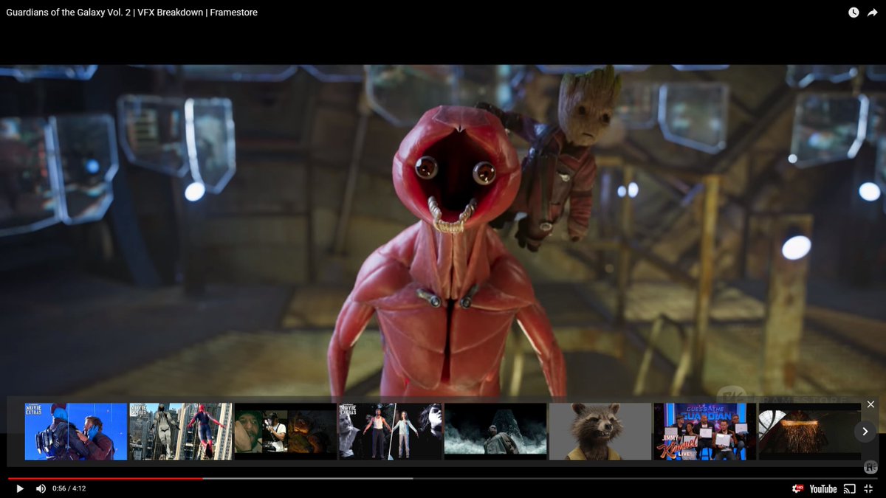Exit full screen mode
This screenshot has width=886, height=498.
[x=868, y=488]
